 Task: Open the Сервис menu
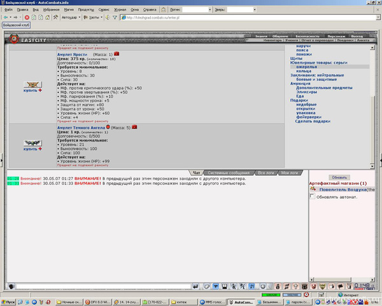[104, 10]
